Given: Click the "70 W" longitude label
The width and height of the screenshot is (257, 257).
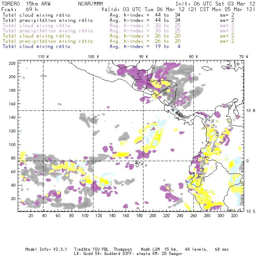Looking at the screenshot, I should pyautogui.click(x=243, y=57).
